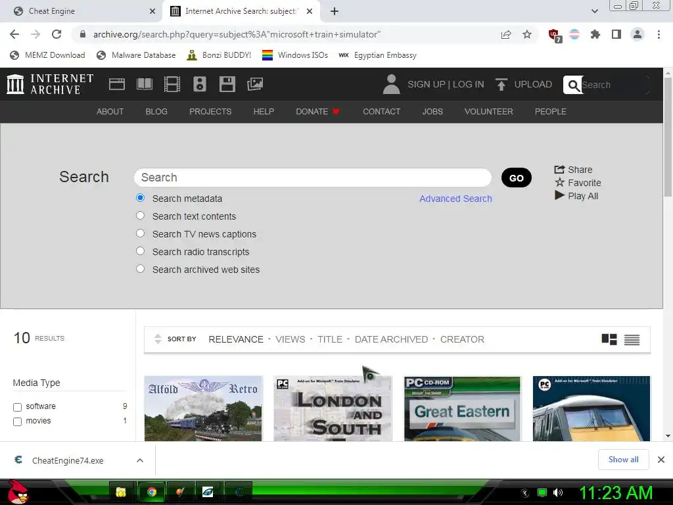The image size is (673, 505).
Task: Open the Internet Archive Web (Wayback) icon
Action: pyautogui.click(x=117, y=84)
